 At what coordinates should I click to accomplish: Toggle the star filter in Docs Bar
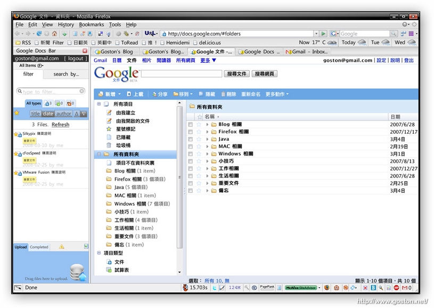click(x=17, y=113)
